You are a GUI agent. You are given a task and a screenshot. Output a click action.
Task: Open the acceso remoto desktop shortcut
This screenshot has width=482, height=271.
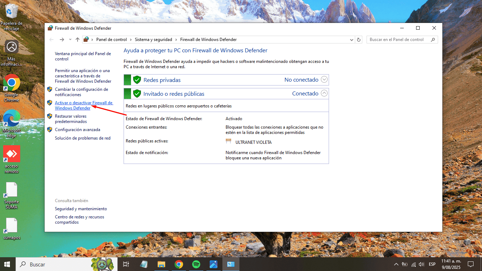coord(12,159)
